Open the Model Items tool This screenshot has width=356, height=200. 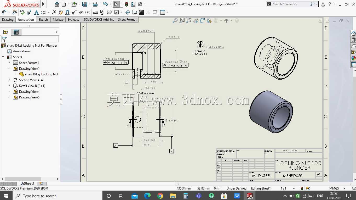click(15, 12)
